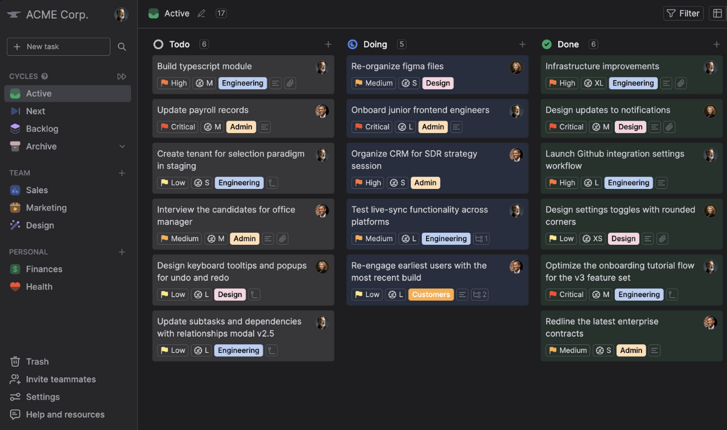Click user avatar next to ACME Corp.
Viewport: 727px width, 430px height.
(121, 15)
